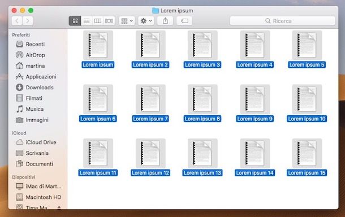Select the Lorem ipsum 5 file icon
The height and width of the screenshot is (217, 345).
pyautogui.click(x=307, y=45)
